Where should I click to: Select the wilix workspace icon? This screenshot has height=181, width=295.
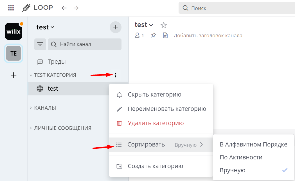click(x=13, y=31)
